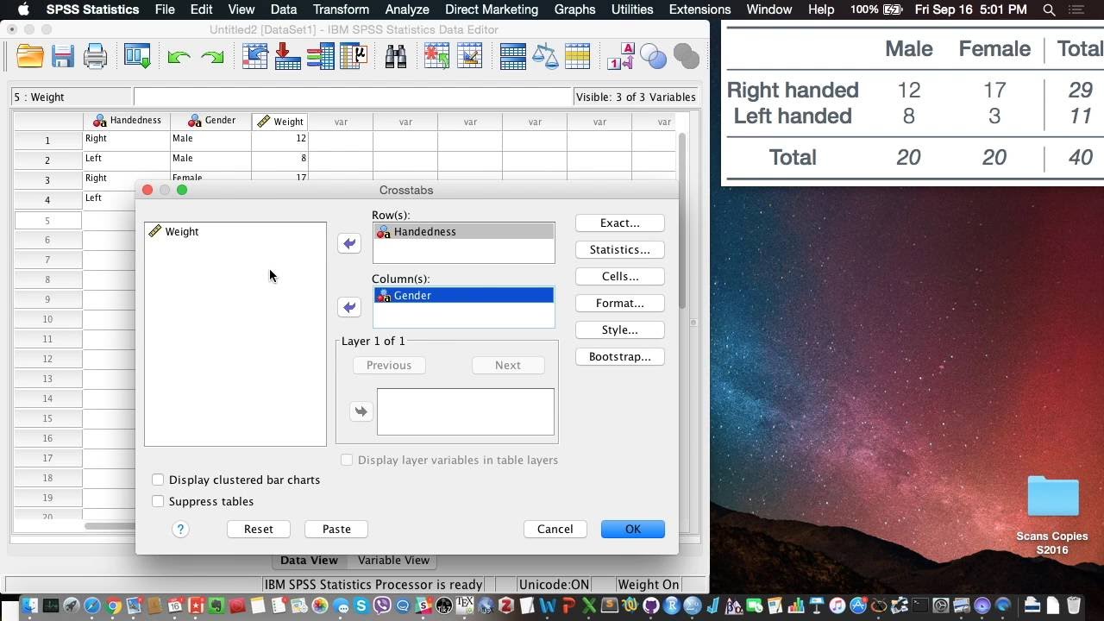
Task: Click the Handedness column header
Action: click(127, 122)
